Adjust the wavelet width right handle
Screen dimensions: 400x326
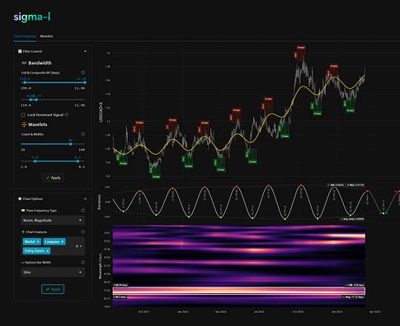(x=78, y=161)
